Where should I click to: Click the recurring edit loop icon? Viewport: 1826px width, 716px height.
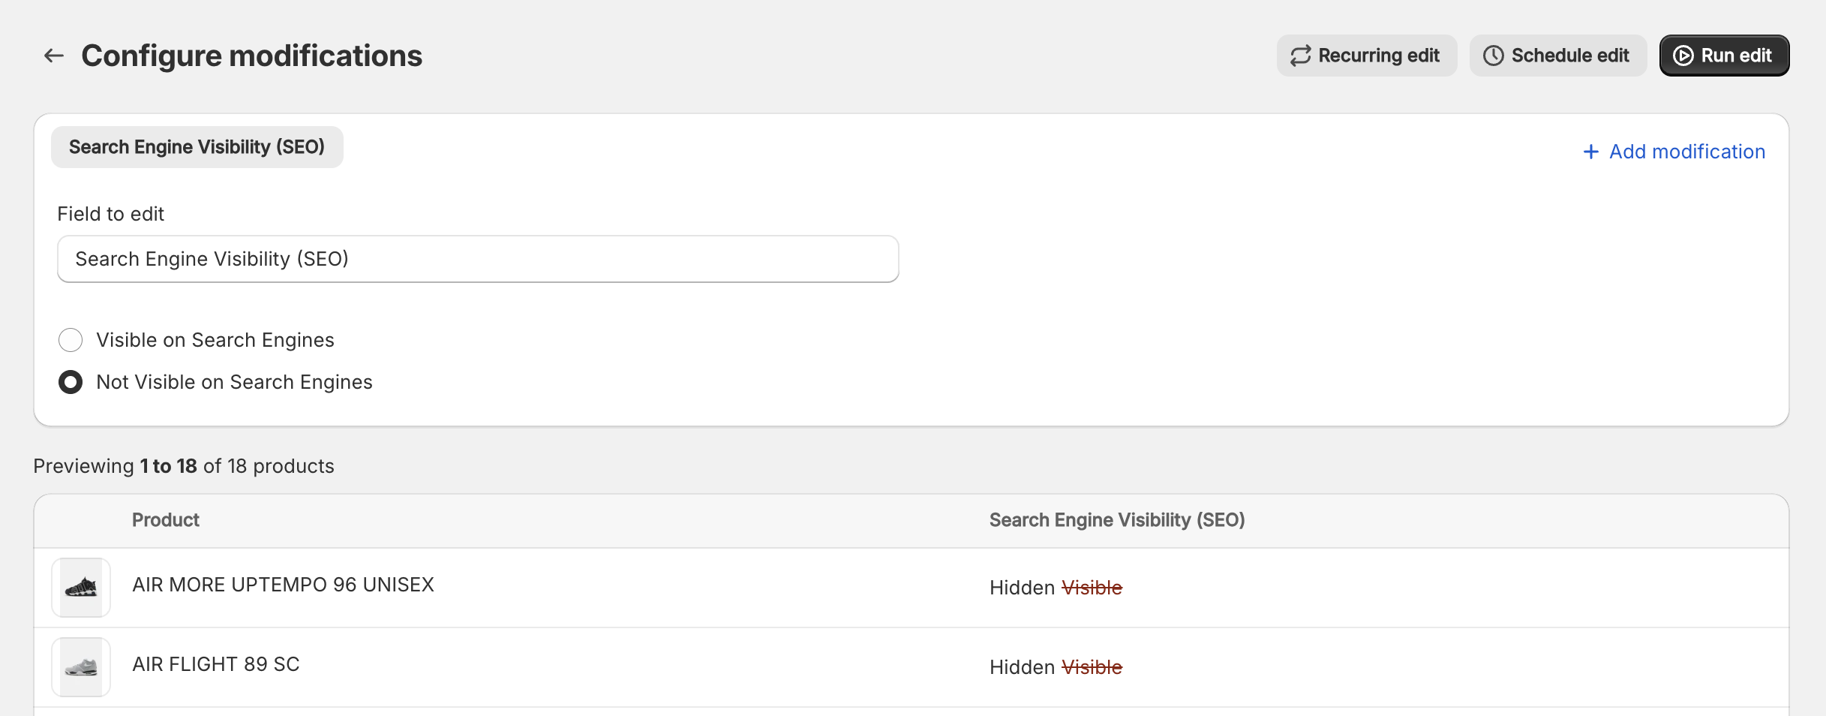1300,56
